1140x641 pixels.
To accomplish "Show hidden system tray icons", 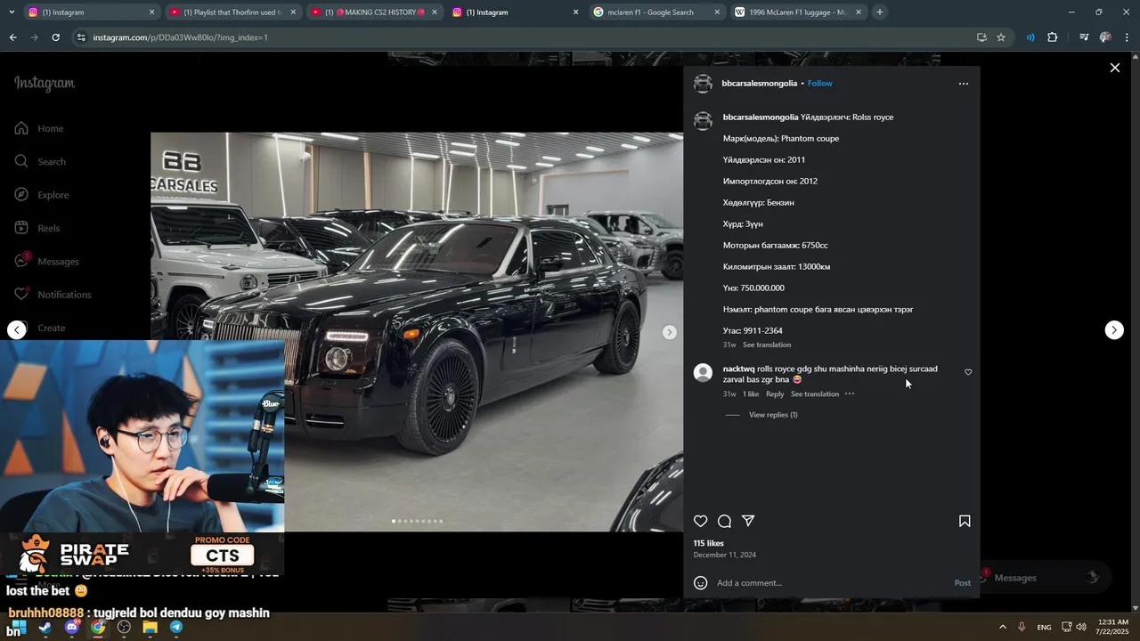I will point(1002,628).
